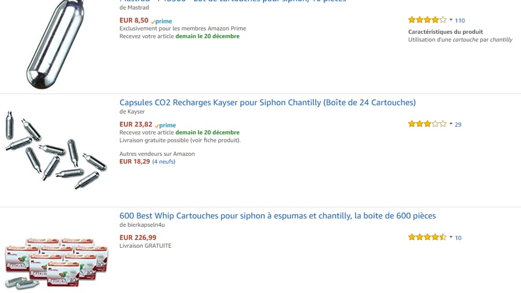
Task: Open Mastrad single cartridge product image
Action: pos(53,44)
